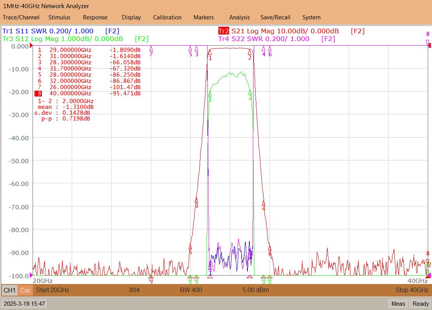The height and width of the screenshot is (310, 432).
Task: Click Stop 40GHz in status bar
Action: [x=412, y=290]
